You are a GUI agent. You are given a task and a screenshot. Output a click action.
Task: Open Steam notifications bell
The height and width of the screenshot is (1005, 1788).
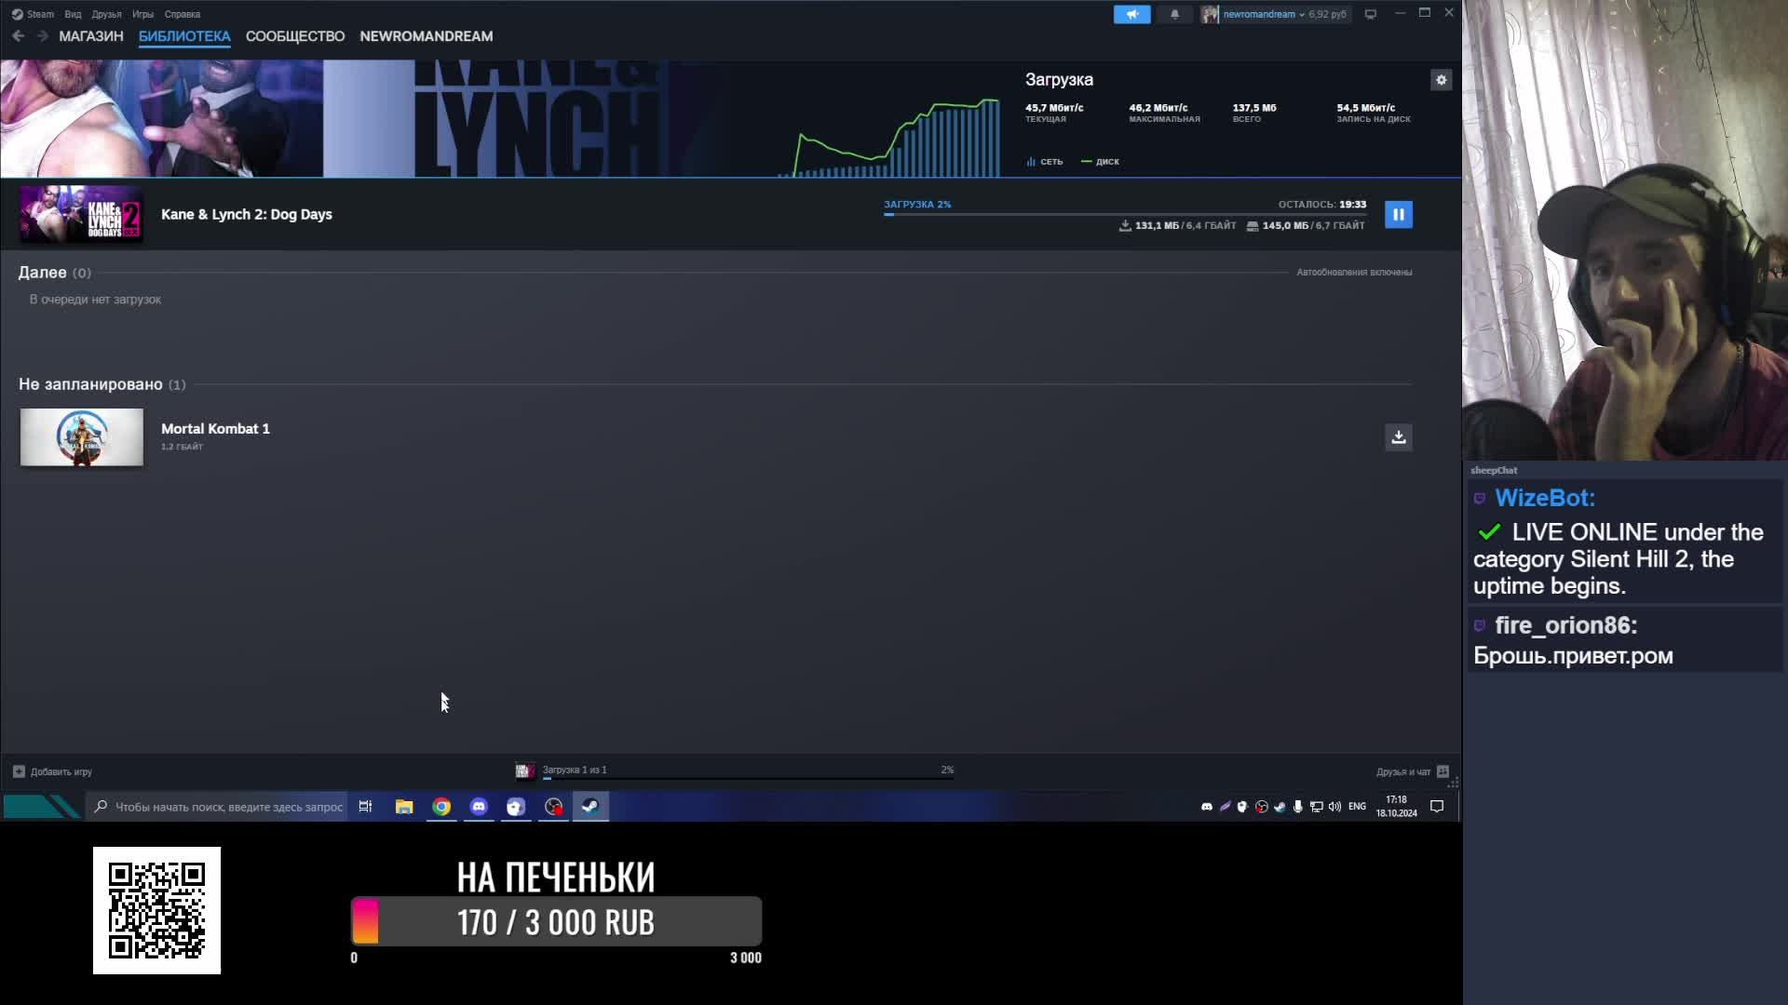click(x=1174, y=14)
